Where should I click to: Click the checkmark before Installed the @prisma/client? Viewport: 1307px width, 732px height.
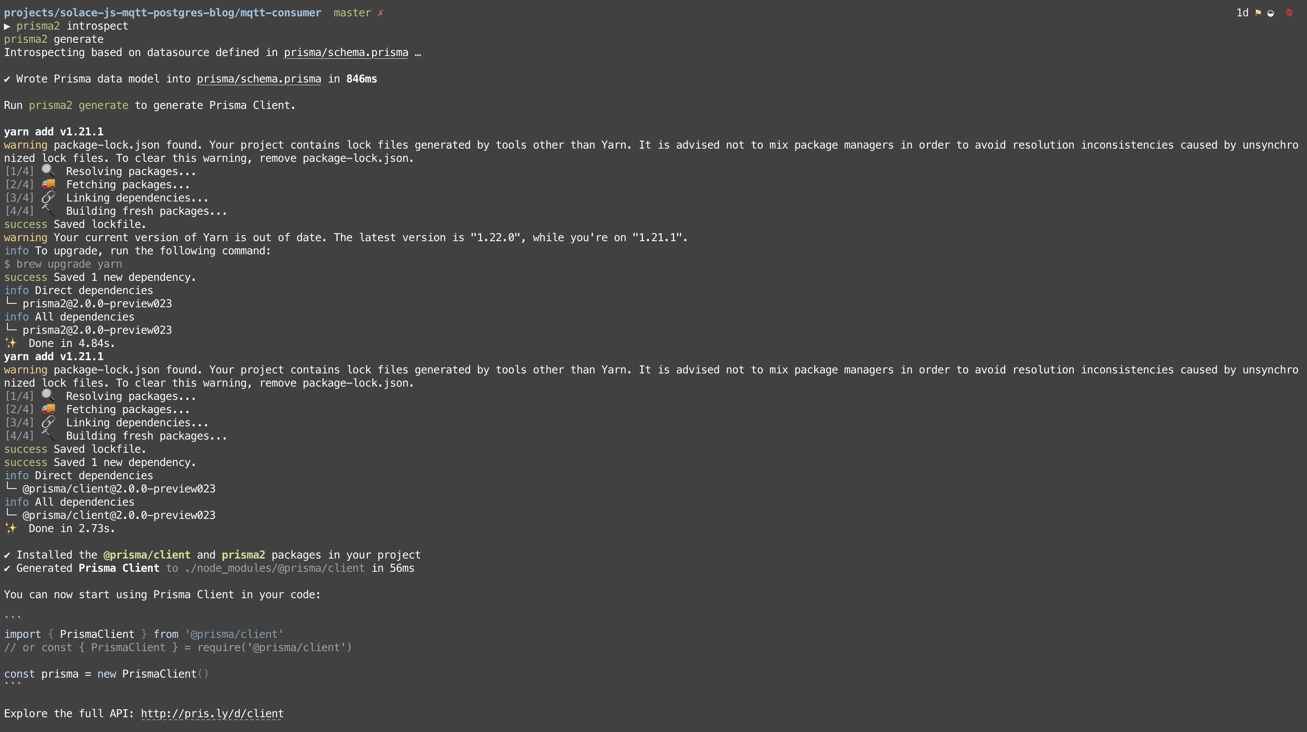(x=7, y=555)
